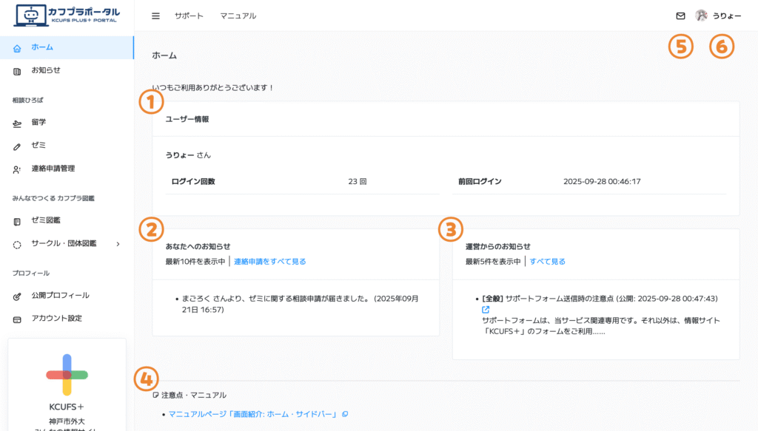Select ゼミ図鑑 in the sidebar
The width and height of the screenshot is (758, 431).
[x=46, y=220]
